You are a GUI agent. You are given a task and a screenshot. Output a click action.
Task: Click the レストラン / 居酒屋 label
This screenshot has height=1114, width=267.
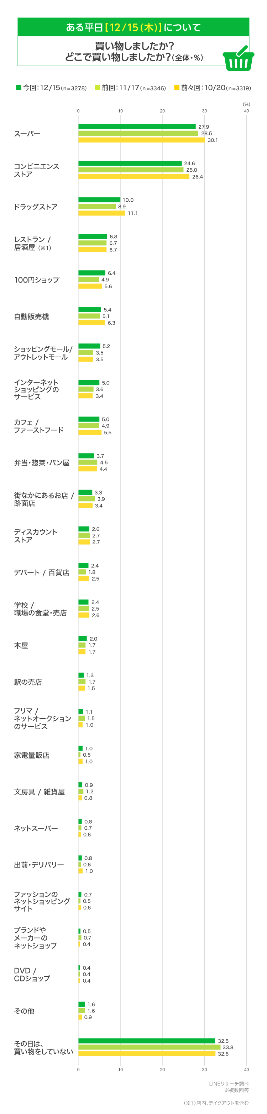(x=32, y=243)
